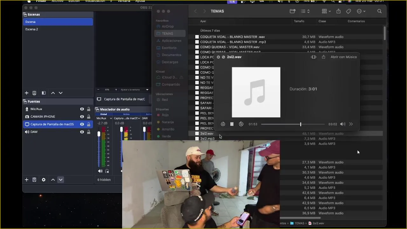Click Finder file list vertical scrollbar
This screenshot has width=407, height=229.
(385, 33)
